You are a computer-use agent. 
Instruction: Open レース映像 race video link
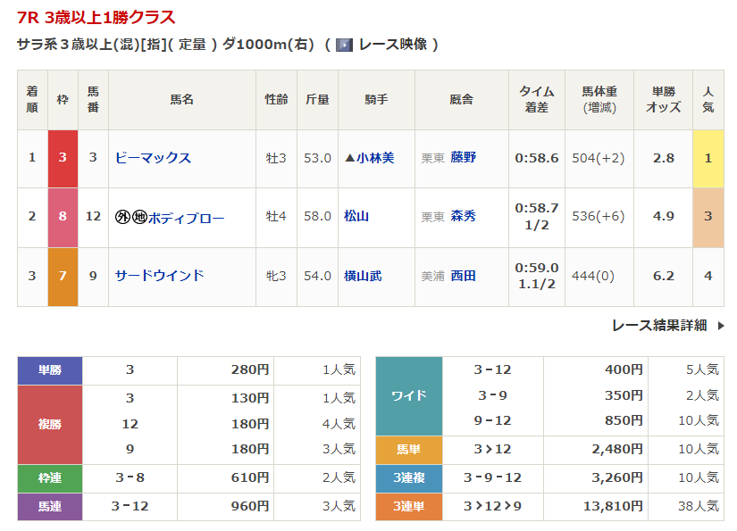[x=393, y=45]
